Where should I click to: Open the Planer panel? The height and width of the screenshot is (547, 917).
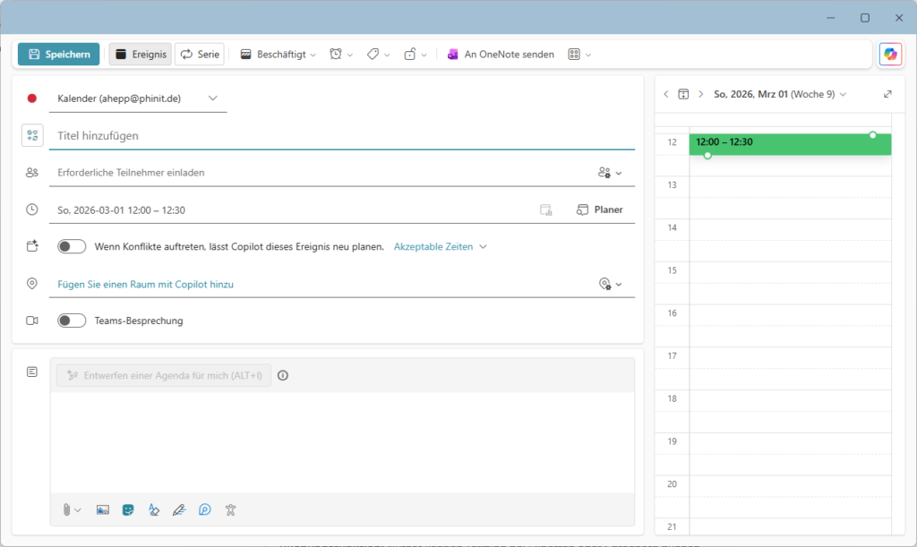pos(599,209)
